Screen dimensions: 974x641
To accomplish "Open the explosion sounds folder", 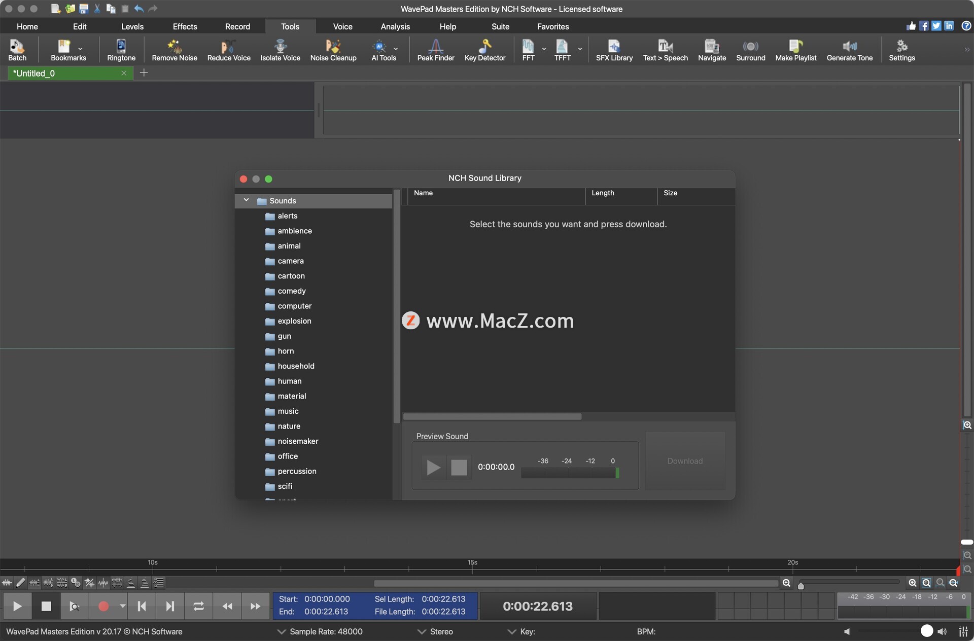I will click(294, 321).
